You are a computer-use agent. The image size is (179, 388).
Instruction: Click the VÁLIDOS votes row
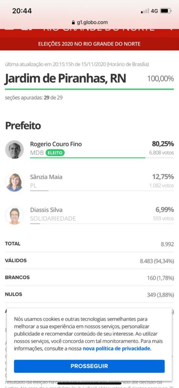pos(89,261)
